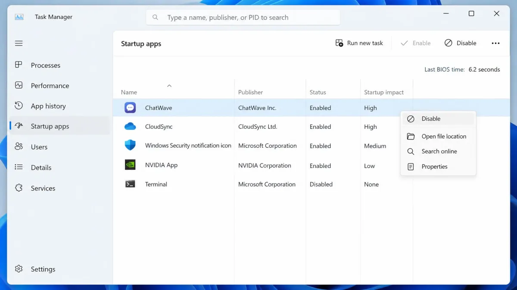
Task: Click the Terminal app icon
Action: [x=130, y=184]
